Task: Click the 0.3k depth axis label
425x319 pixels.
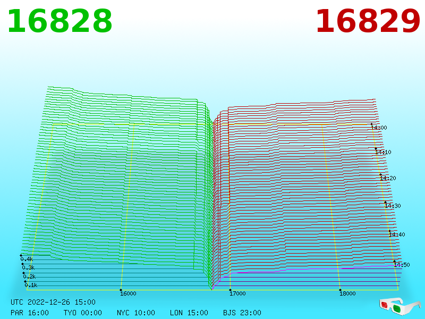Action: [x=28, y=268]
